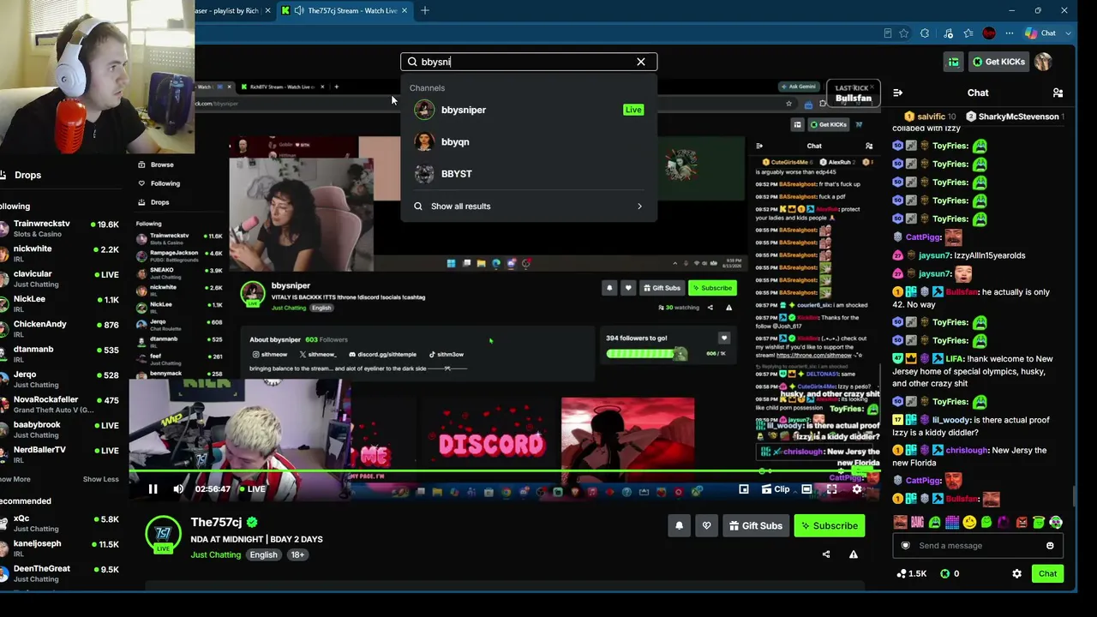The image size is (1097, 617).
Task: Seek on the green player progress bar
Action: coord(504,471)
